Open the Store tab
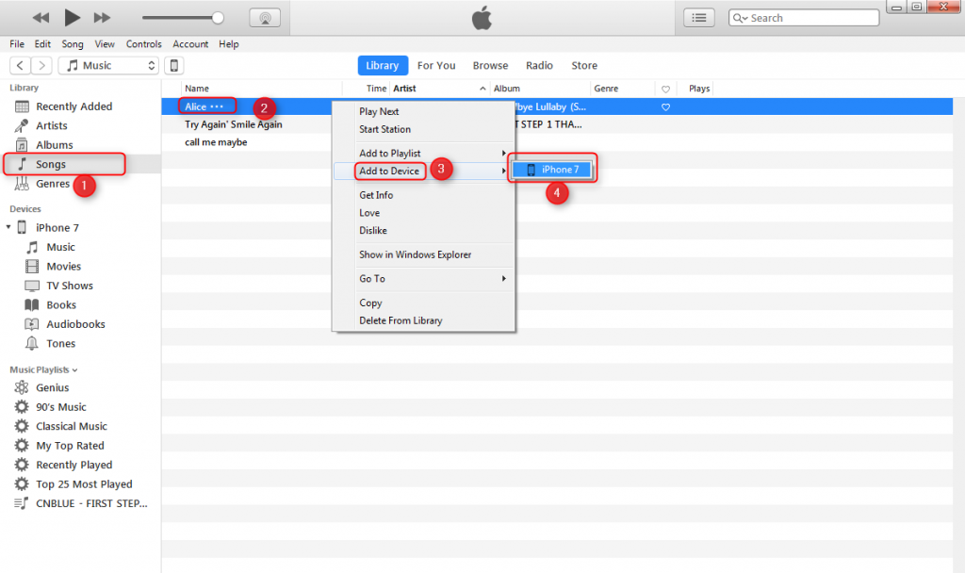 584,66
